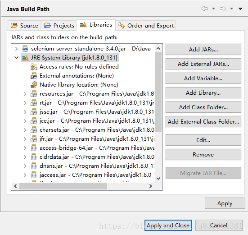Click the cldrdata.jar file icon
This screenshot has width=248, height=235.
point(34,157)
